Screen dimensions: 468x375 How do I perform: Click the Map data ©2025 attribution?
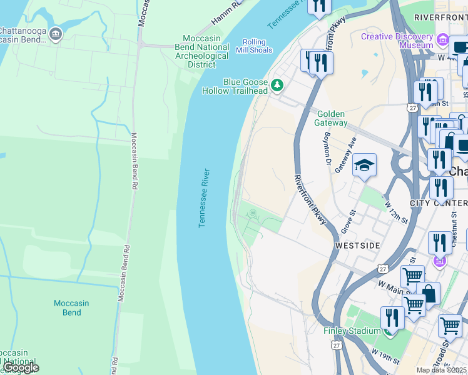442,370
